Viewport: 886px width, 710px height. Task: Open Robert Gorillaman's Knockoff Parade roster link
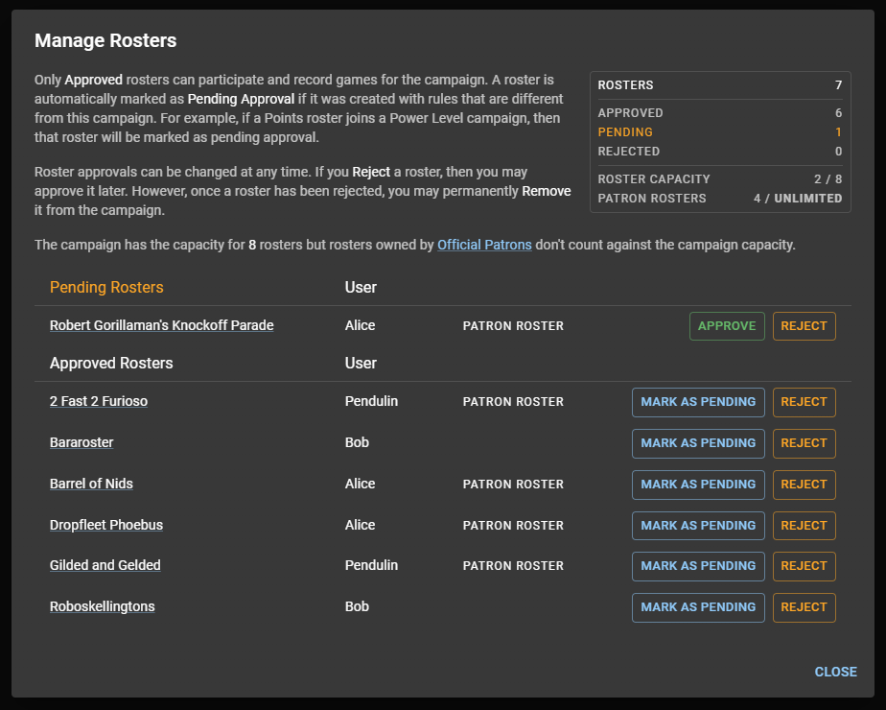161,325
